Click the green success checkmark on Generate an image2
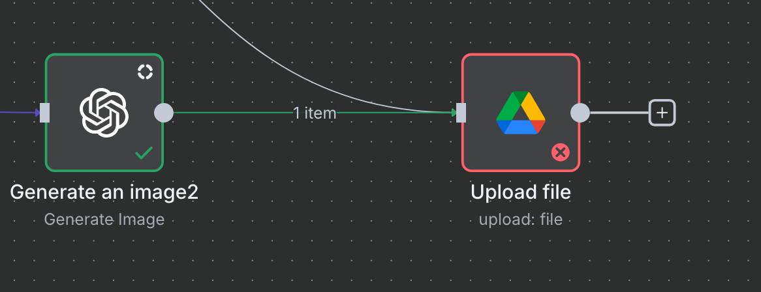 (144, 153)
